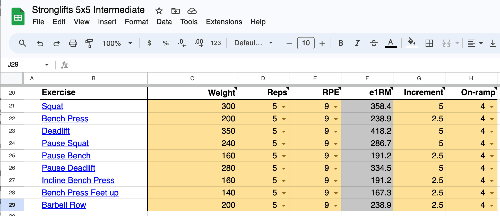Open the horizontal align dropdown

coord(475,43)
